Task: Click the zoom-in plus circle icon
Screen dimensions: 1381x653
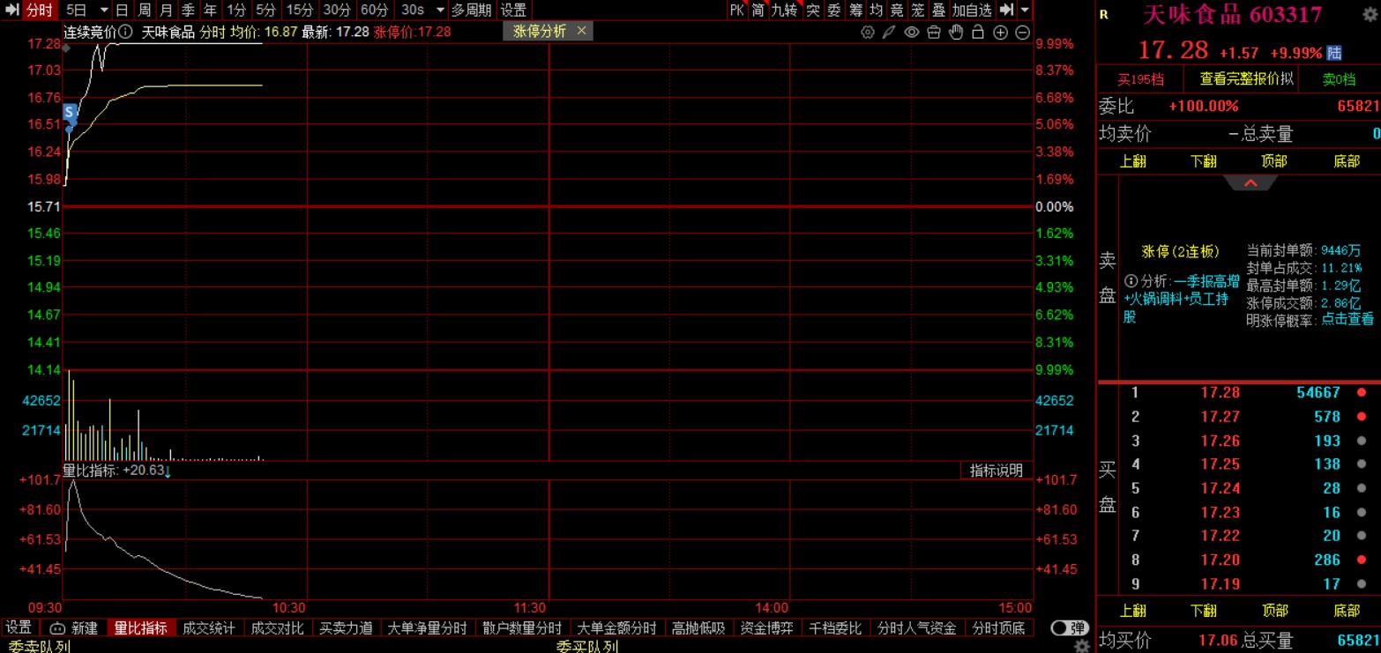Action: click(1000, 33)
